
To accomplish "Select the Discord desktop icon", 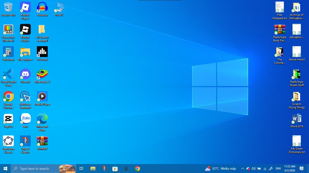I will [x=25, y=76].
